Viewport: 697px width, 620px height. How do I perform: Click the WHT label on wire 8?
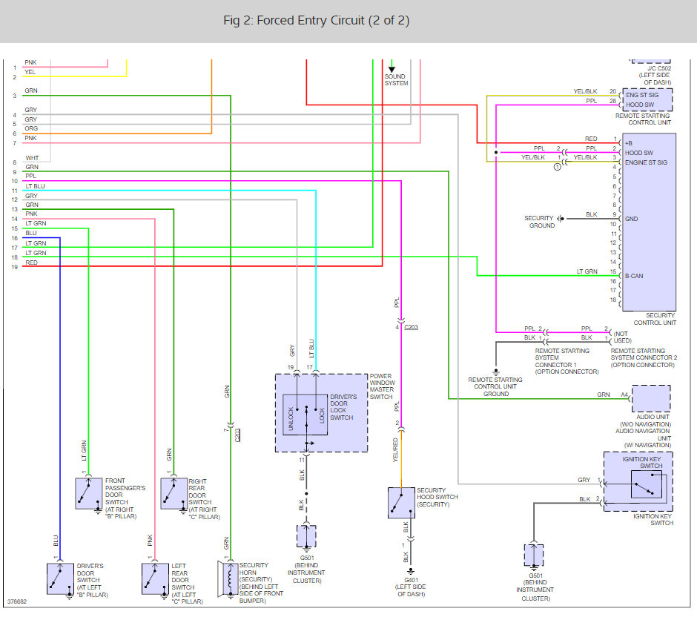coord(32,158)
